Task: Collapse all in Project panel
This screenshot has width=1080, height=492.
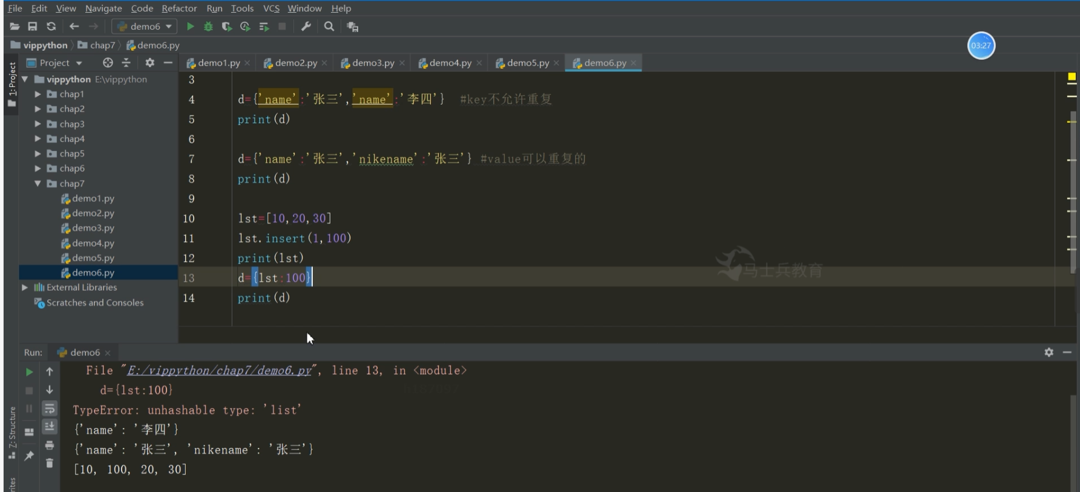Action: click(x=126, y=63)
